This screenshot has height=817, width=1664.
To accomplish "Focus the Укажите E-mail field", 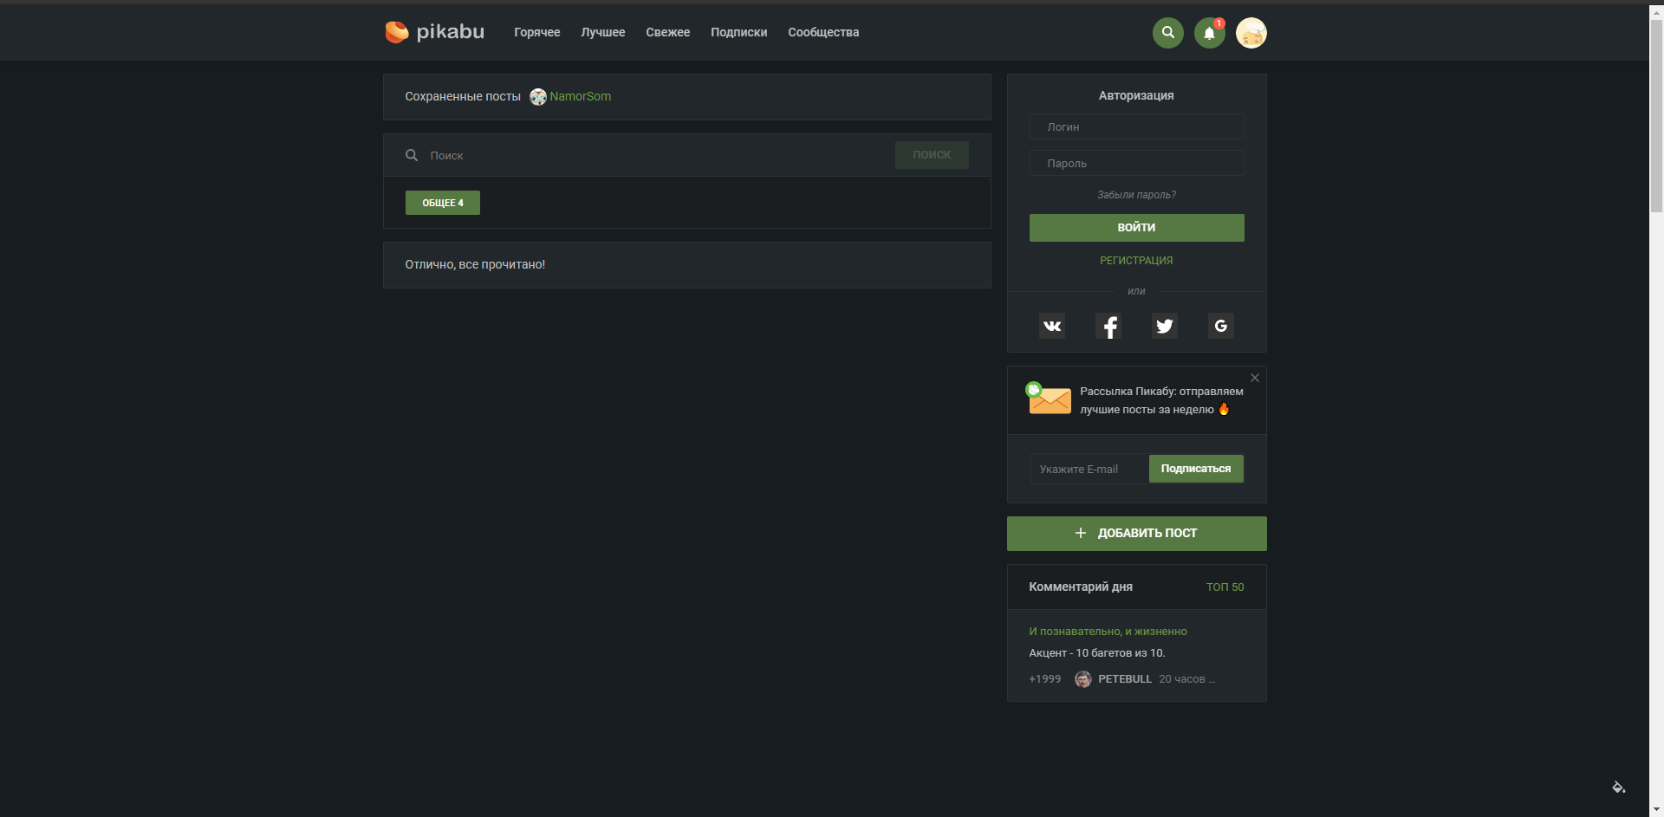I will pyautogui.click(x=1089, y=469).
